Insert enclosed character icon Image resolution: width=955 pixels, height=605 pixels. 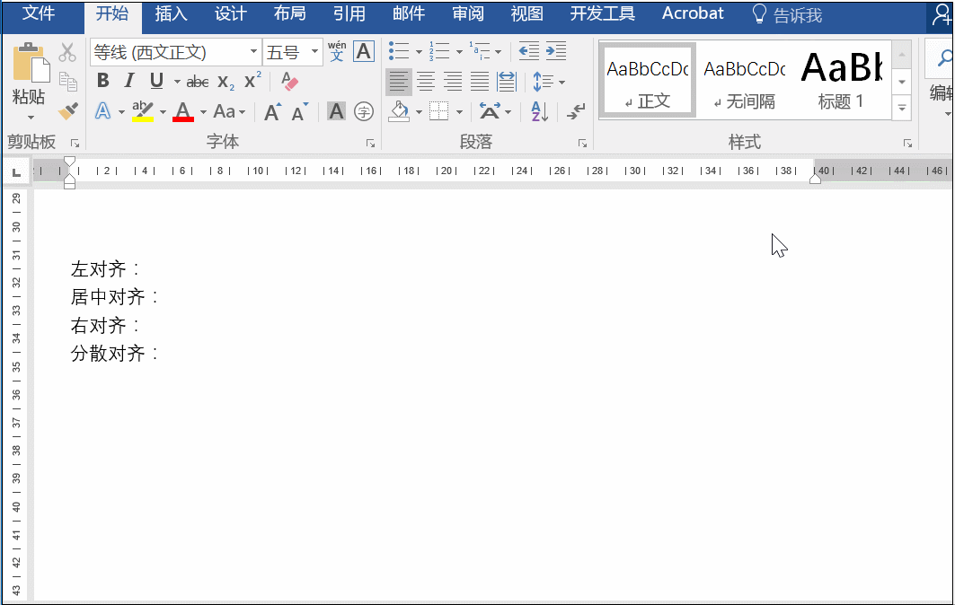[x=364, y=111]
